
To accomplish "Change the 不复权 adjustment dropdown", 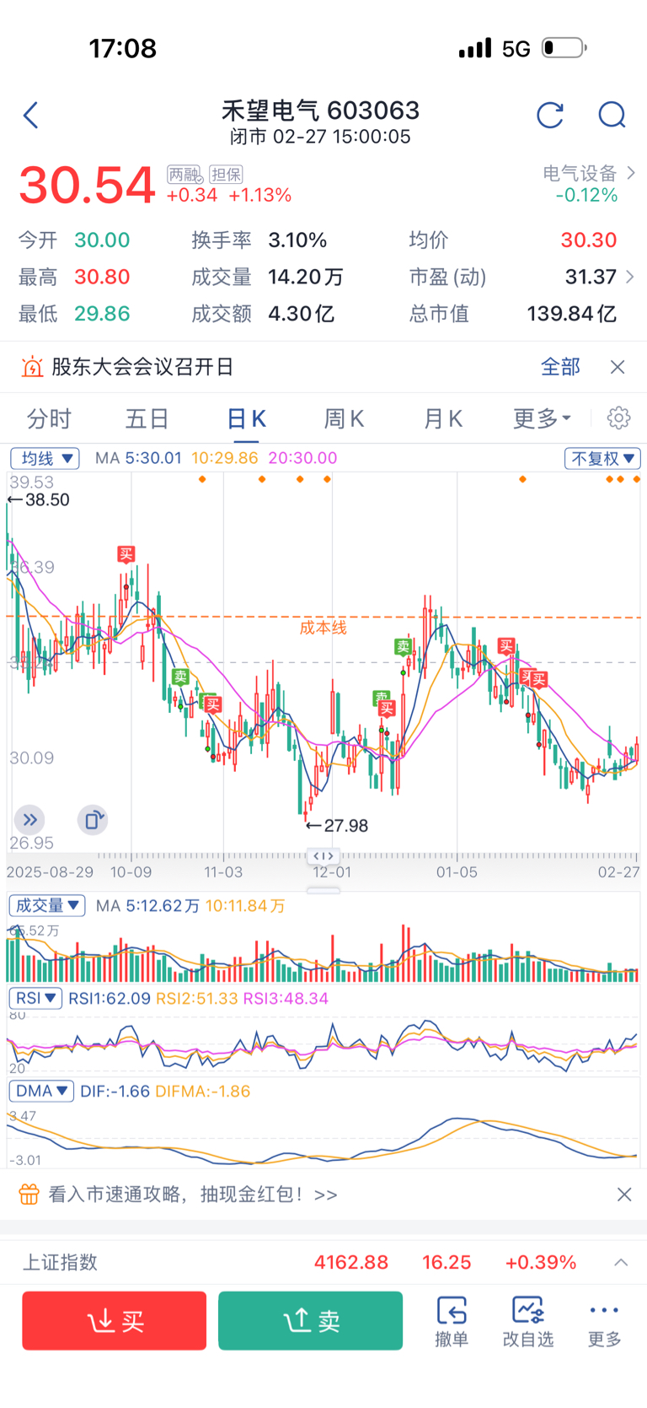I will click(602, 458).
